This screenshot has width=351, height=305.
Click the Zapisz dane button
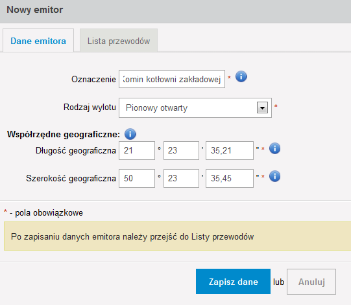click(x=233, y=281)
